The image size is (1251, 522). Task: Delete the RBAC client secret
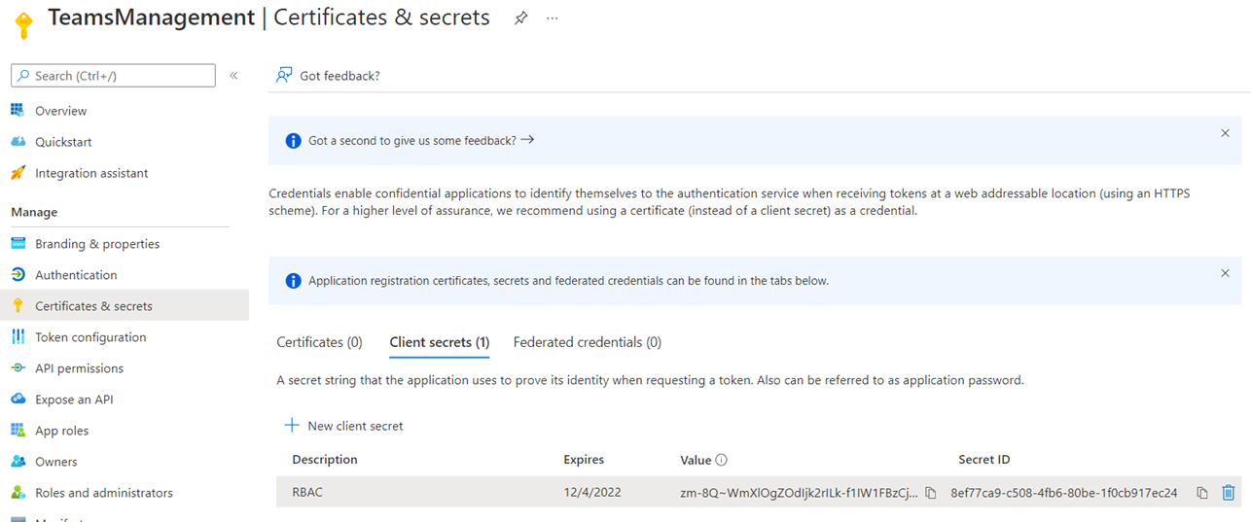(x=1228, y=493)
